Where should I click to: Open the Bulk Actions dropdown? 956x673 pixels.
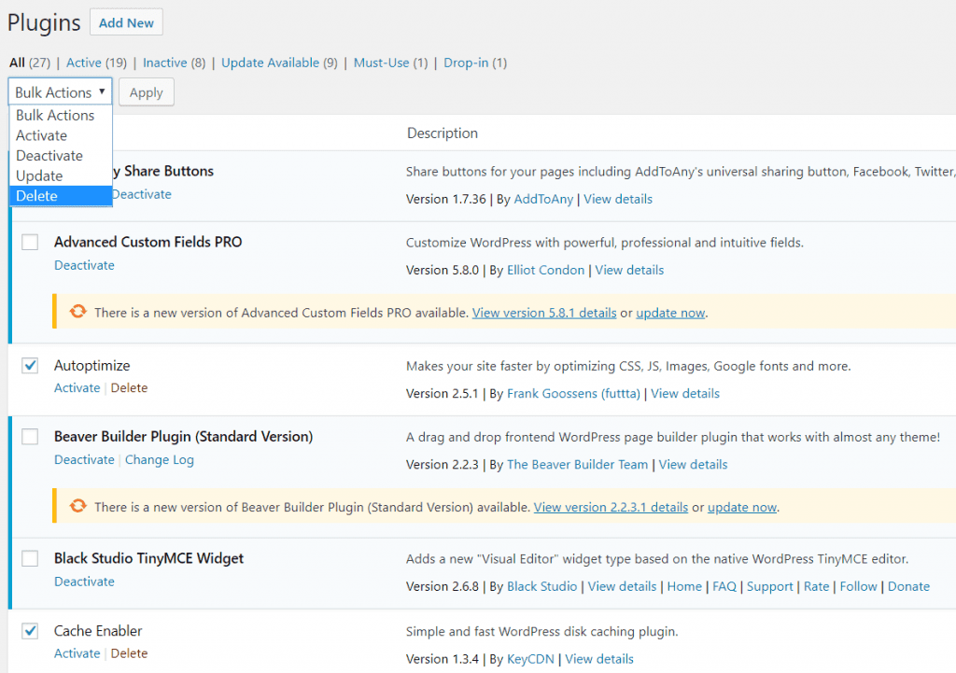pyautogui.click(x=60, y=92)
